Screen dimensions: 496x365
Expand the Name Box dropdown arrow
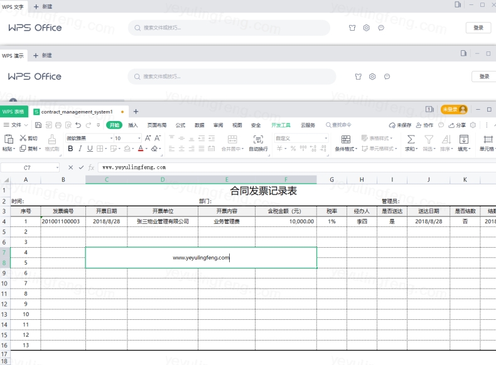pos(57,167)
